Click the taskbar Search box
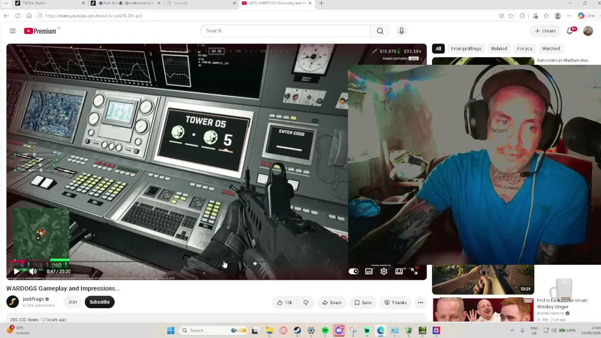 (214, 330)
